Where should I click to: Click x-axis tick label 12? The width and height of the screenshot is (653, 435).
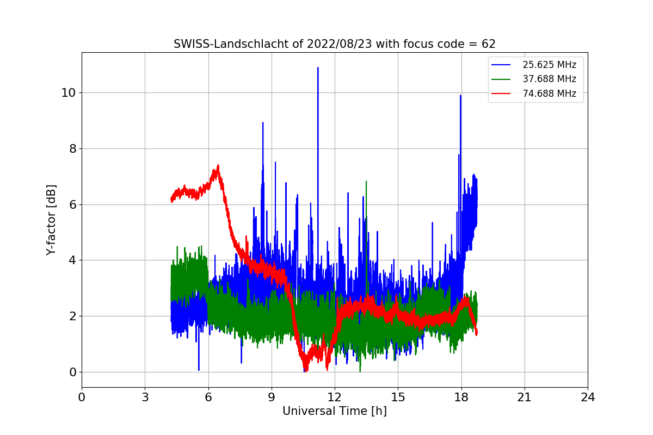point(335,397)
